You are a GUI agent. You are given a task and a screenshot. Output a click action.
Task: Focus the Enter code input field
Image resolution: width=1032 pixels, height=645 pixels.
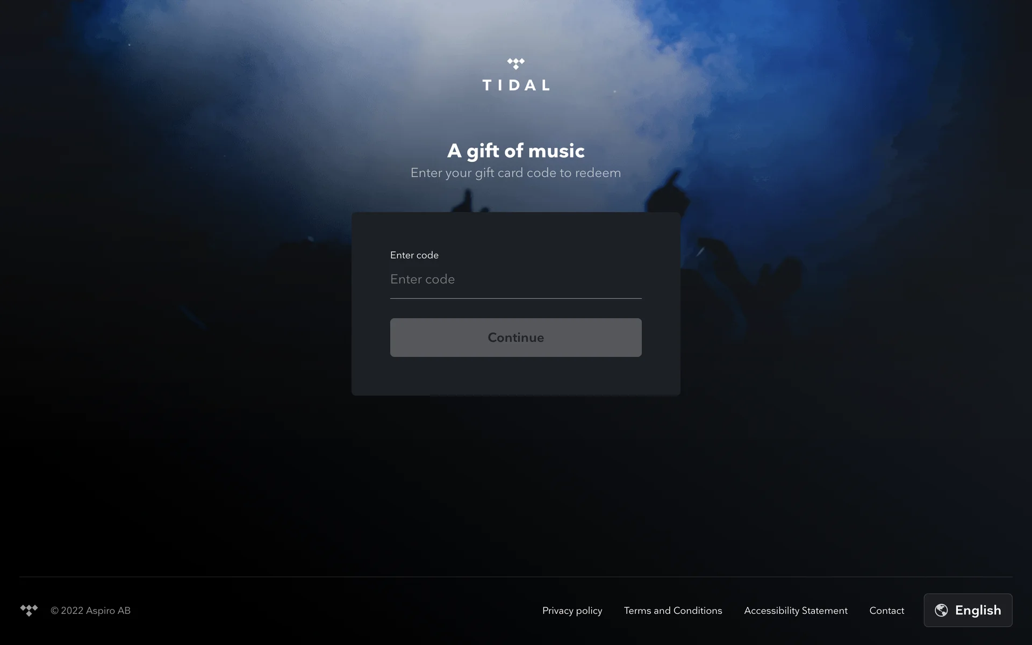(516, 279)
